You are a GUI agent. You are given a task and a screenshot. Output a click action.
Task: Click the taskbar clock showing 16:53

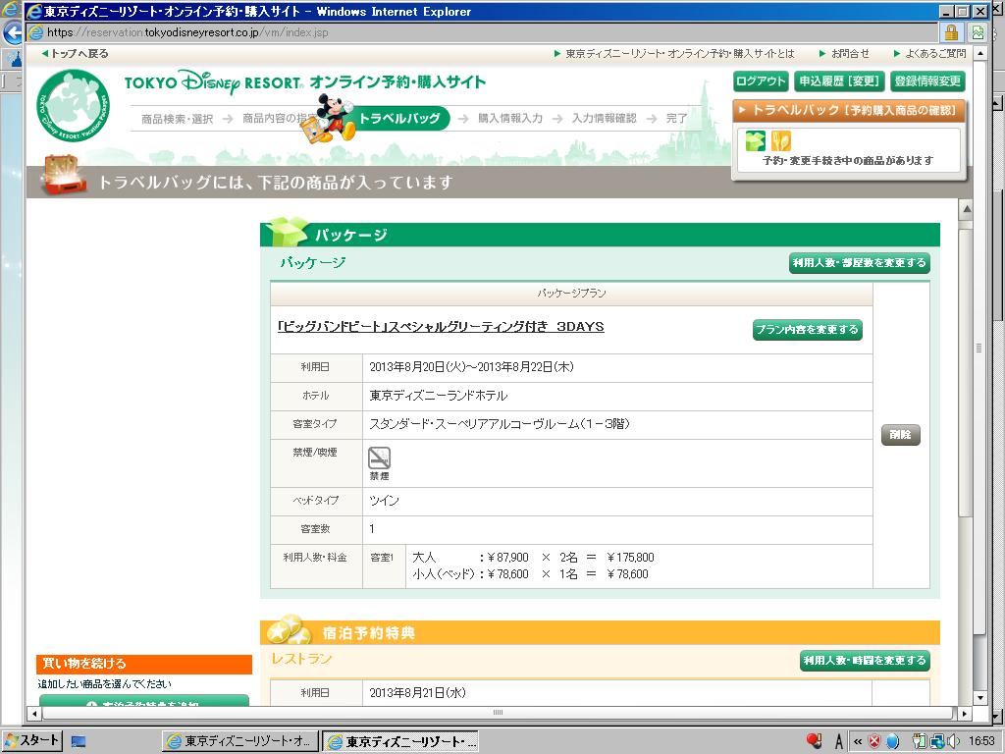[x=981, y=742]
